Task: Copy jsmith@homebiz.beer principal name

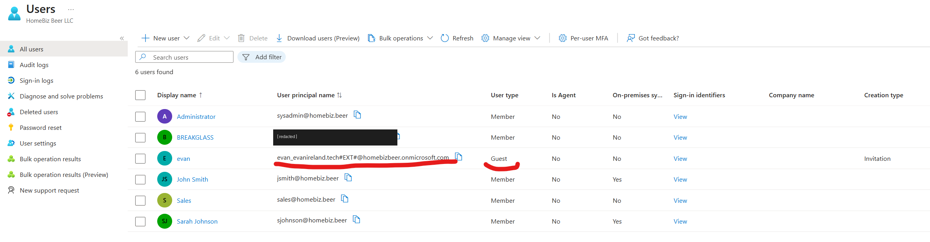Action: pos(348,177)
